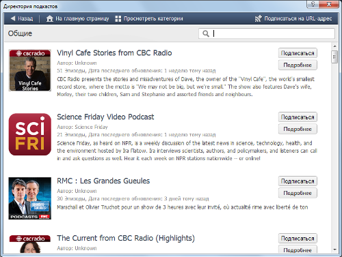Subscribe to Vinyl Cafe Stories podcast
The height and width of the screenshot is (257, 342).
click(x=298, y=53)
